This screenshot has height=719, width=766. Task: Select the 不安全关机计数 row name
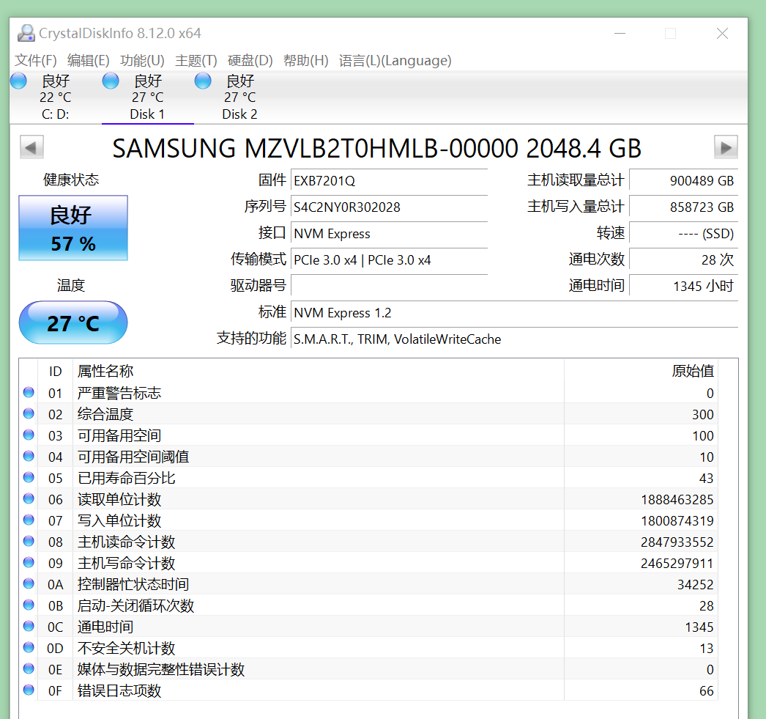click(x=126, y=648)
